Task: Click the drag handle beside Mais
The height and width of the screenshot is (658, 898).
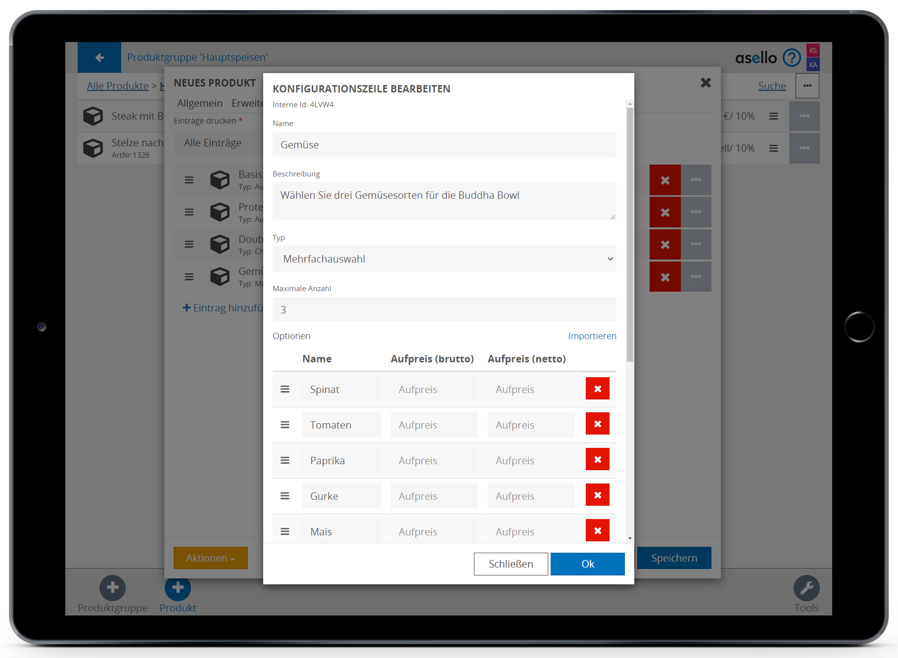Action: click(x=285, y=531)
